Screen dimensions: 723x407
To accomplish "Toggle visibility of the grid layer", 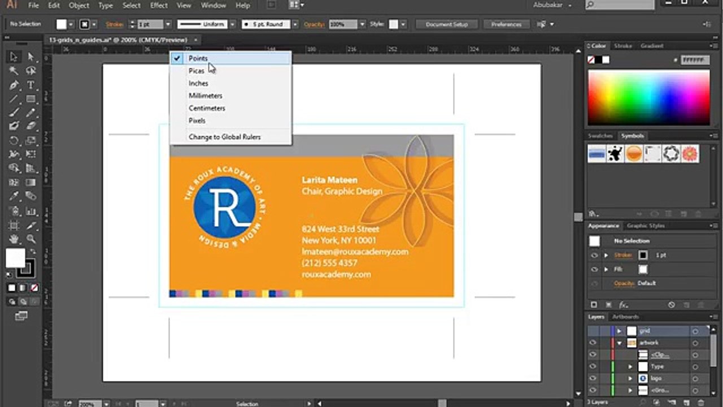I will pos(593,331).
